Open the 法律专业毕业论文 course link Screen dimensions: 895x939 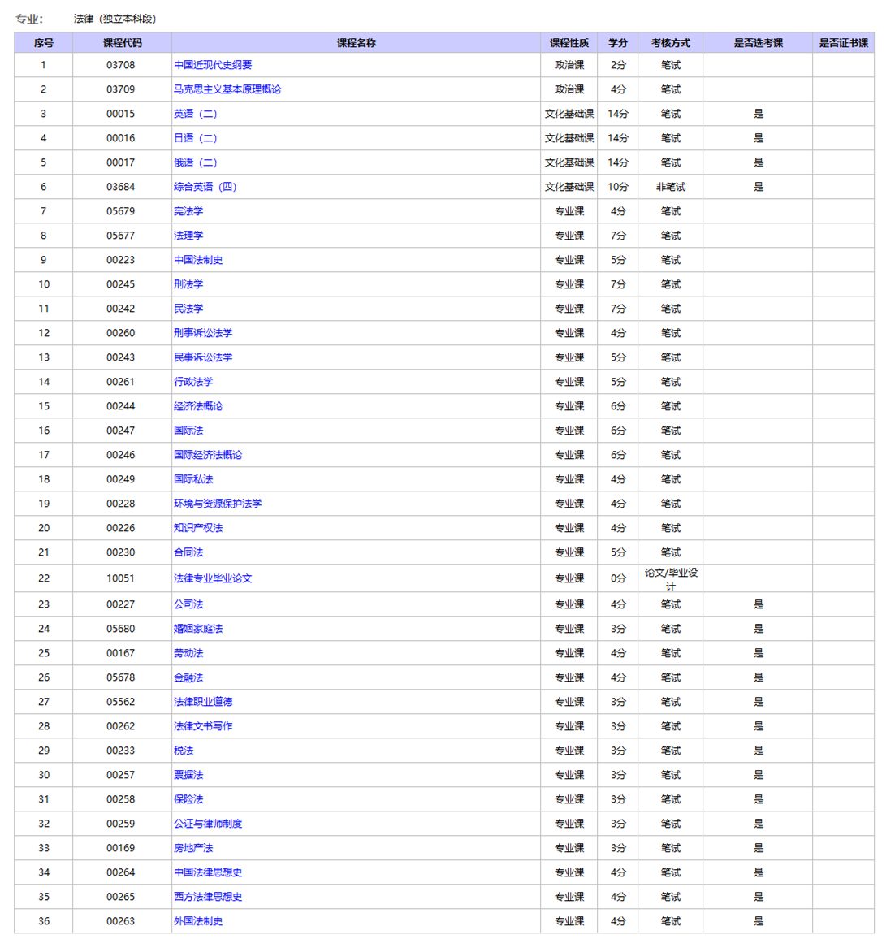pos(213,578)
